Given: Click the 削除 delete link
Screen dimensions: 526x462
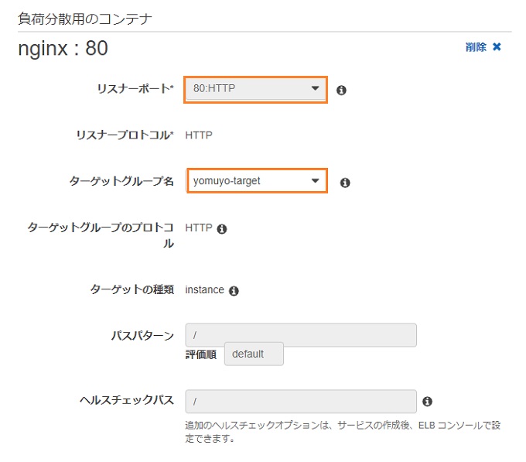Looking at the screenshot, I should point(476,47).
